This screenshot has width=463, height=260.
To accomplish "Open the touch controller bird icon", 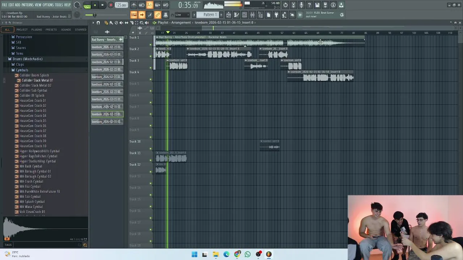I will (x=292, y=15).
